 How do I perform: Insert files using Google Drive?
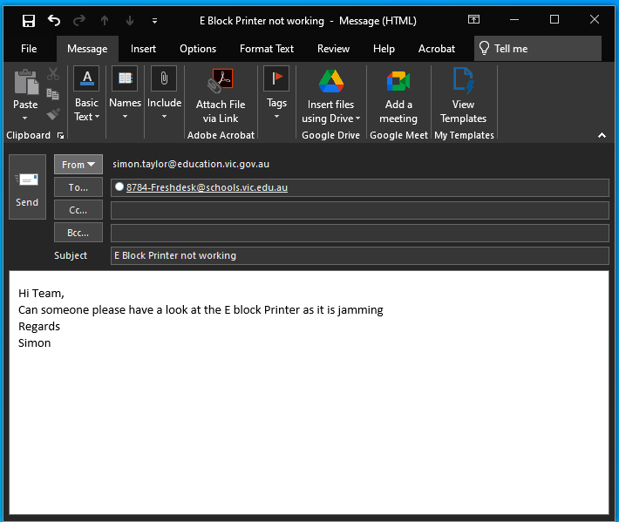330,96
